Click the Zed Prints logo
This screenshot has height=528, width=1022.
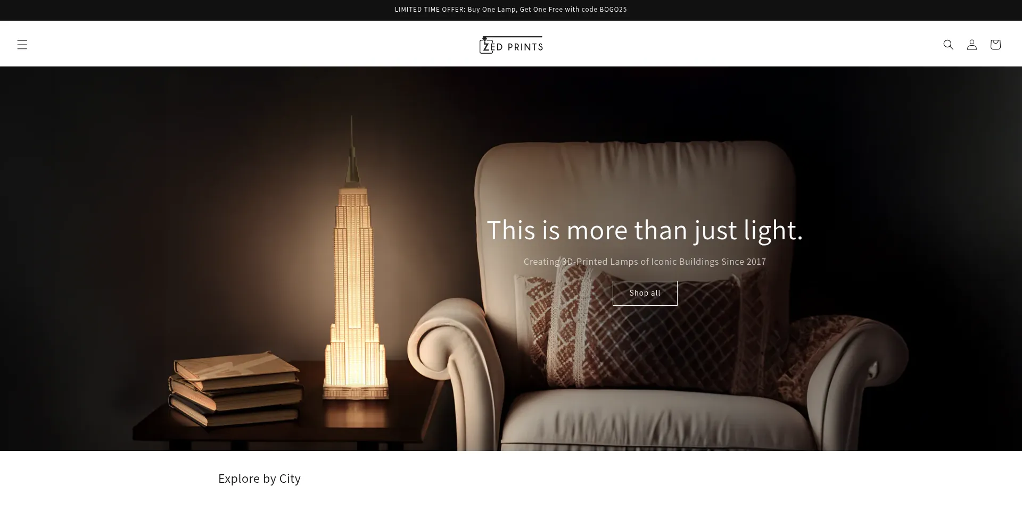[511, 45]
